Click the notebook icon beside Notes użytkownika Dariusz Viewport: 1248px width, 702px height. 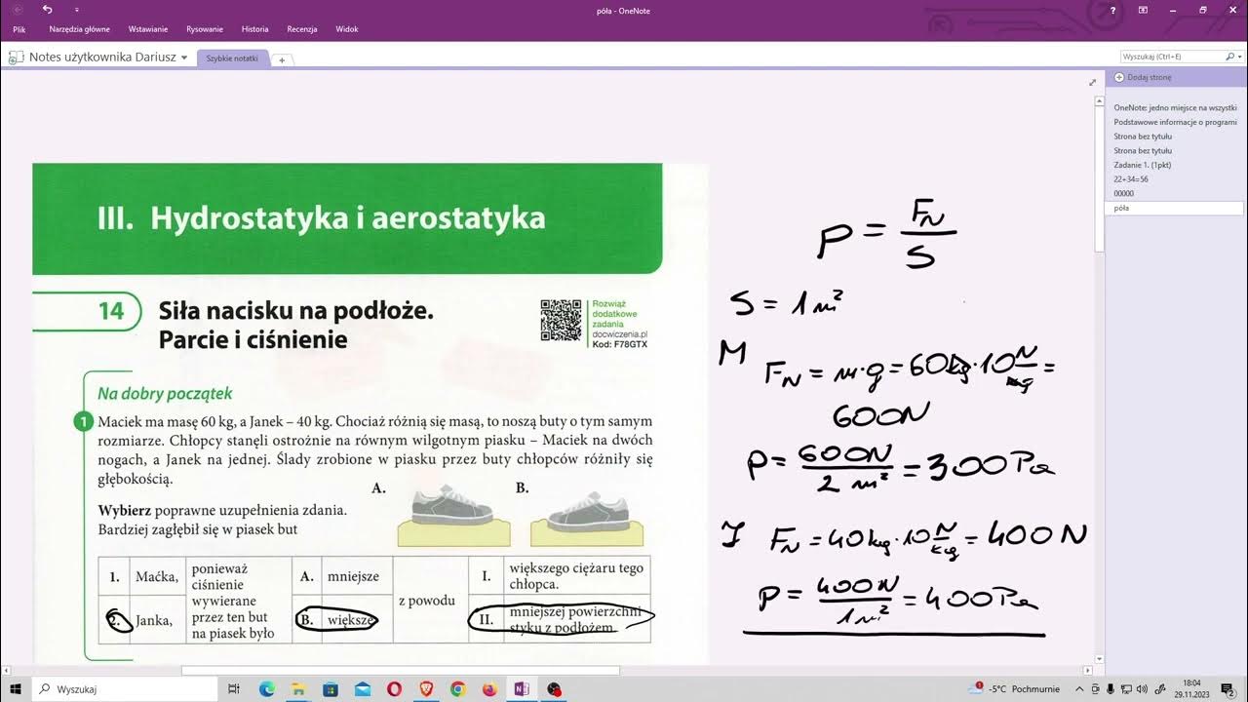17,58
